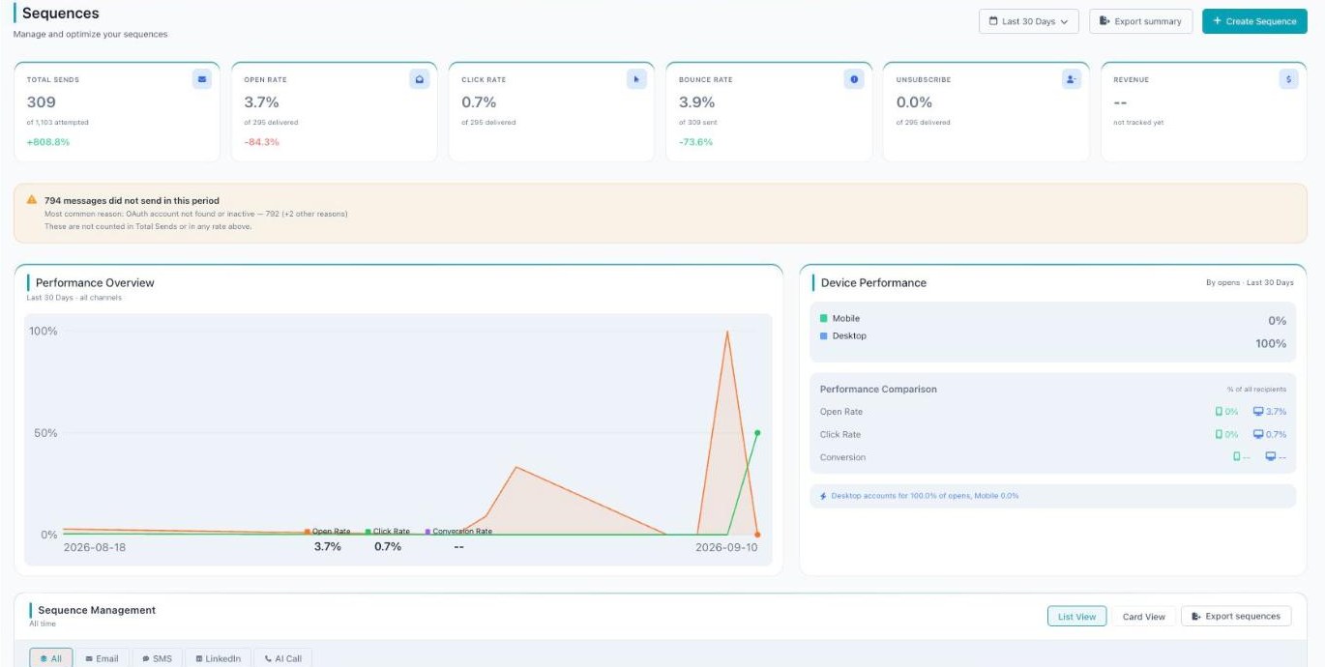
Task: Click the Export summary button
Action: pos(1140,21)
